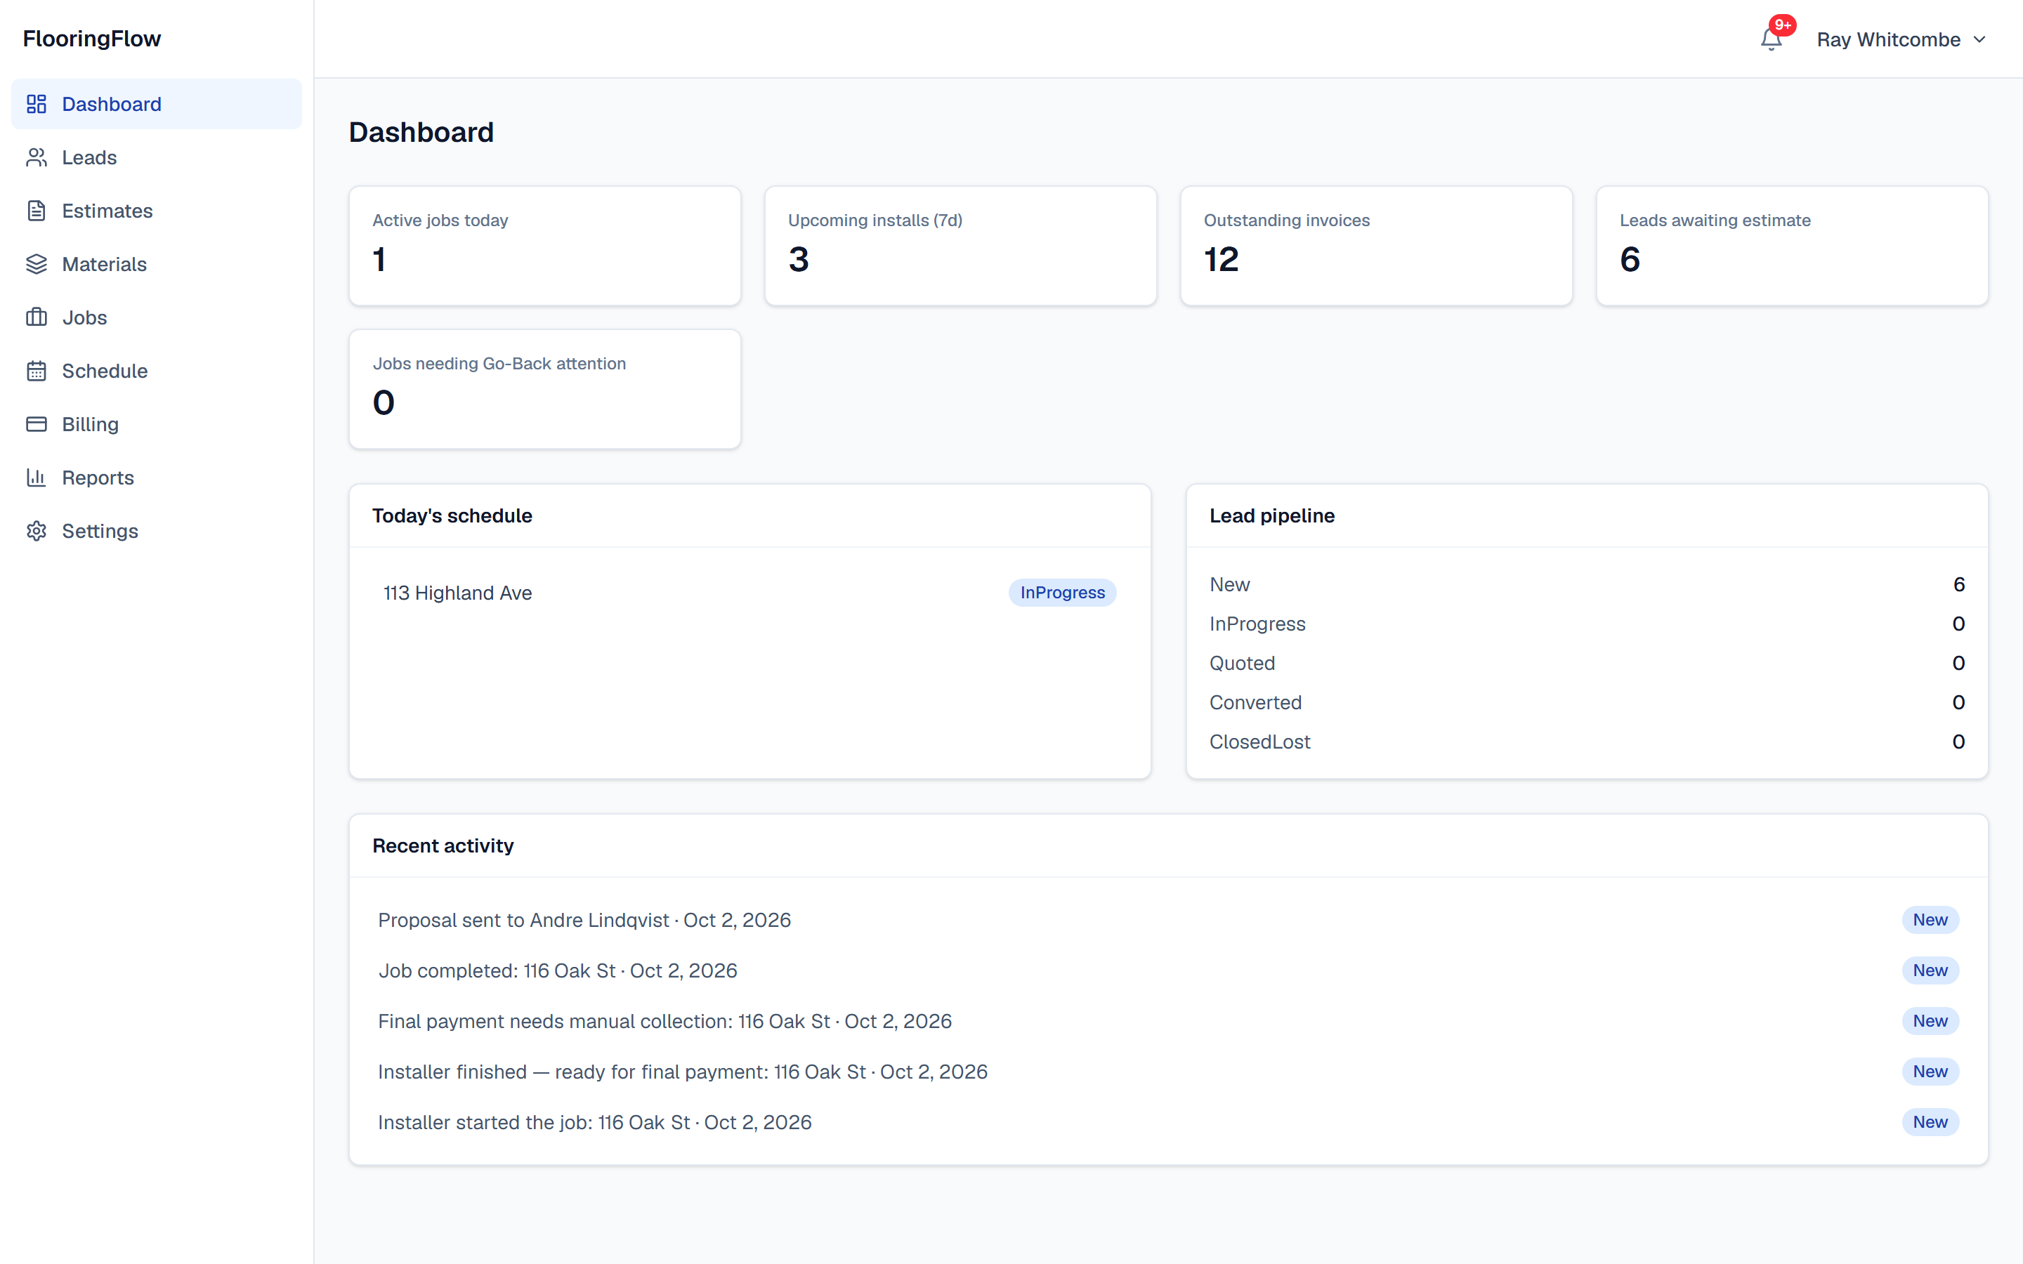Open notifications bell icon
Screen dimensions: 2023x1264
(1771, 40)
